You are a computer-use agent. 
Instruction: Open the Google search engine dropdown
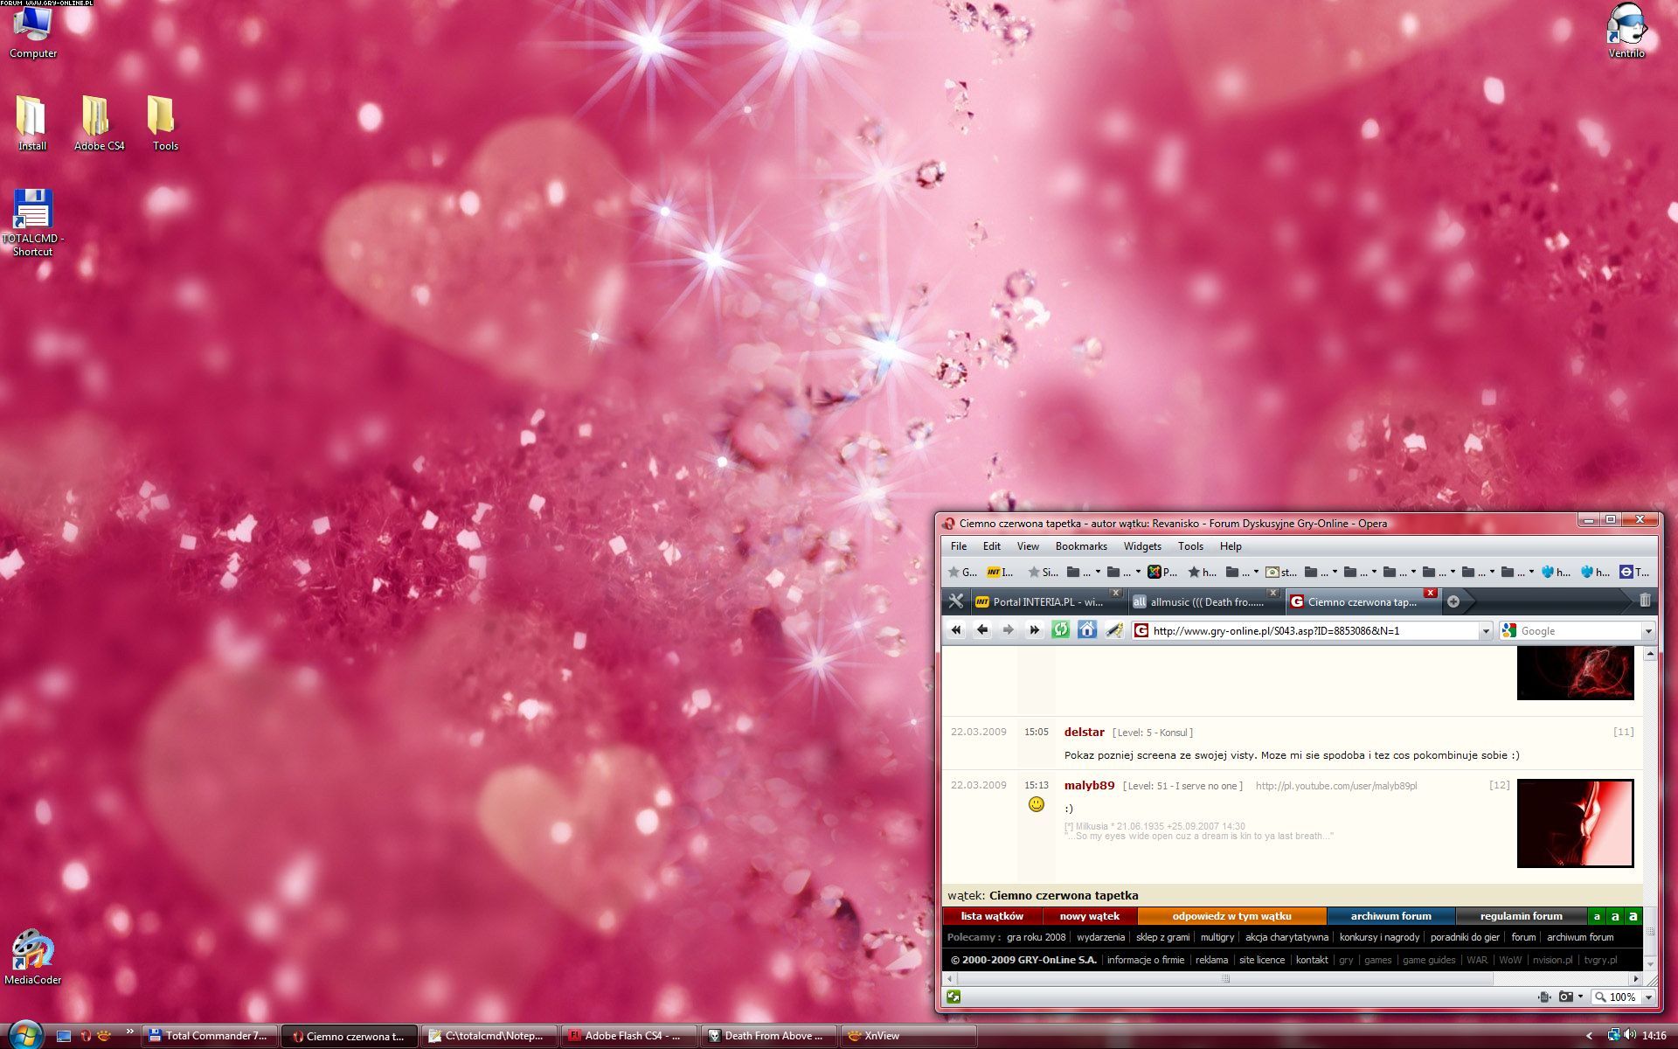[1648, 631]
